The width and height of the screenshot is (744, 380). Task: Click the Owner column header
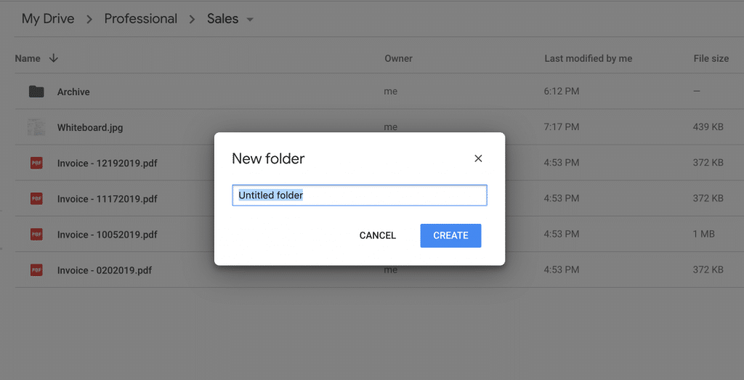pyautogui.click(x=398, y=58)
